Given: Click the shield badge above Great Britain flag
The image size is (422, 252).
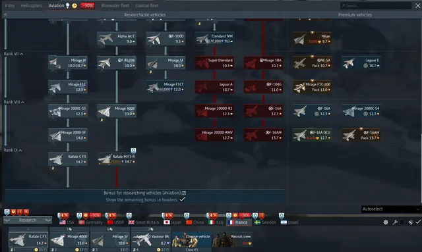Looking at the screenshot, I should [129, 215].
